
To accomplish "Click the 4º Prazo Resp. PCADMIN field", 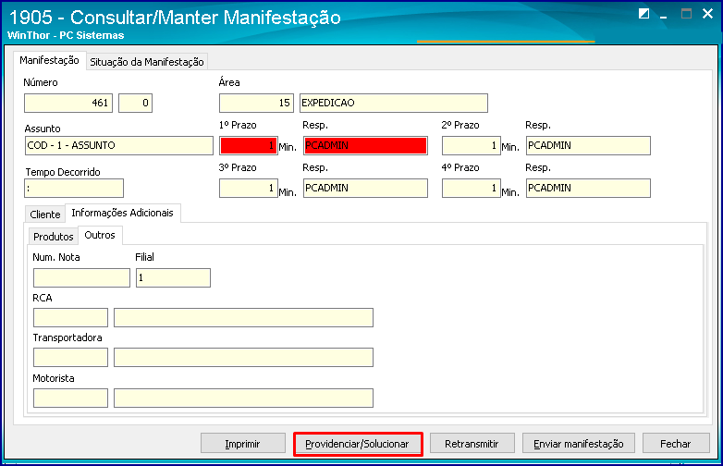I will (588, 188).
